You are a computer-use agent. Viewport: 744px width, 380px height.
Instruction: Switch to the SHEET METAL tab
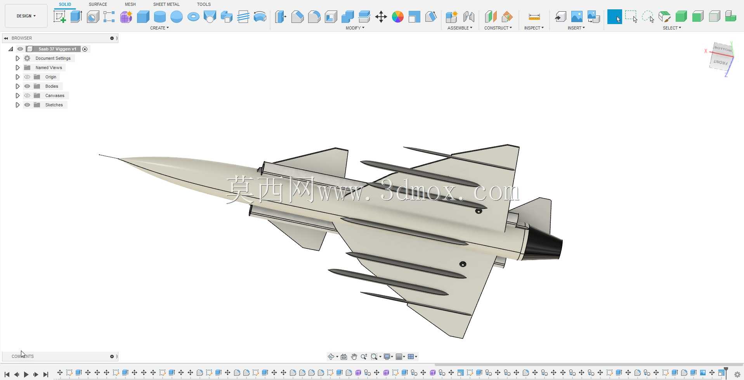click(x=166, y=4)
